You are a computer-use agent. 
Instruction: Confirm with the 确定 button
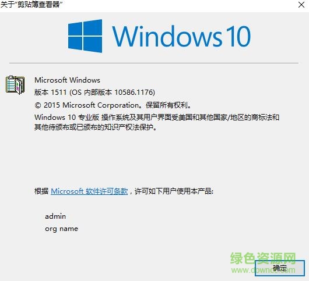coord(280,268)
